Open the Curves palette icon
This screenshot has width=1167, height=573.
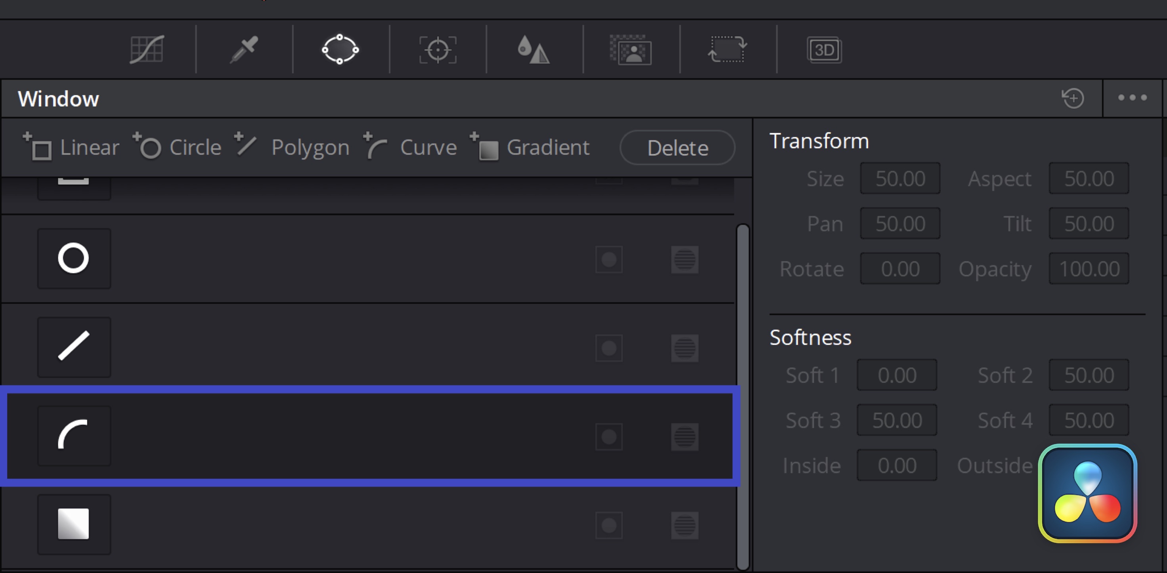click(146, 49)
